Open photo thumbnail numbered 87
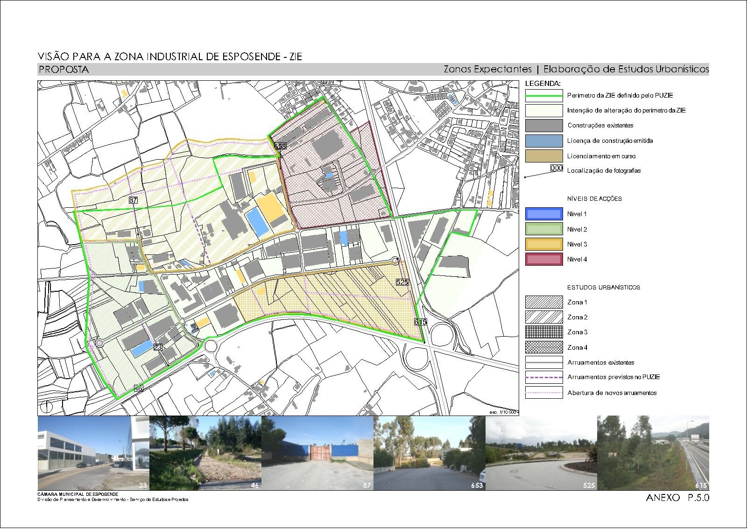 point(317,453)
